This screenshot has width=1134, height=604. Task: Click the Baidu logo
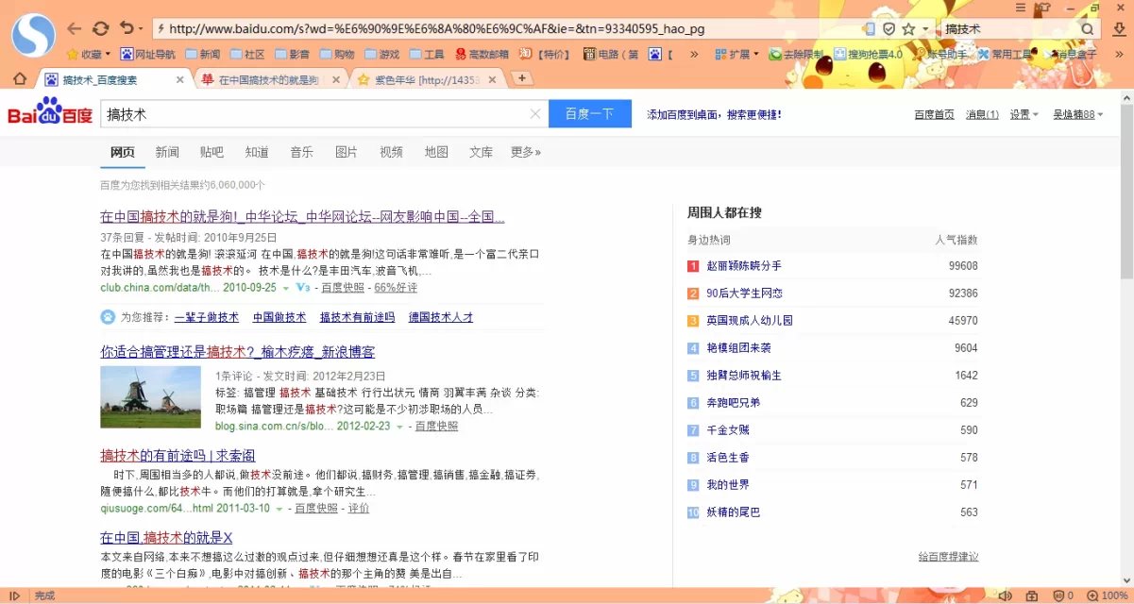coord(50,112)
